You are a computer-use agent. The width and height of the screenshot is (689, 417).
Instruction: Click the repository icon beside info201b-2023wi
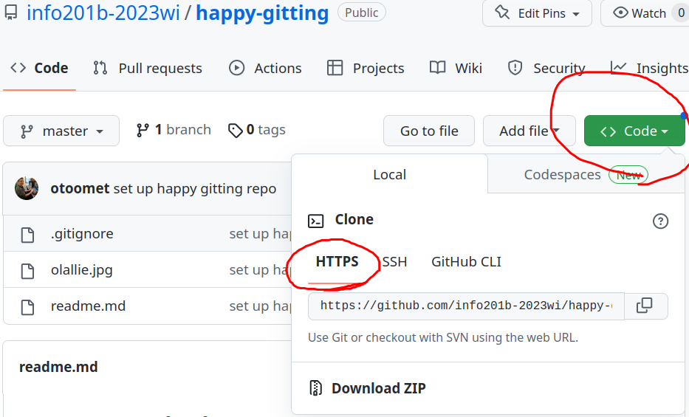11,13
